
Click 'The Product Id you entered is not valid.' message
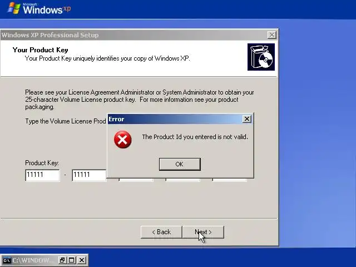pyautogui.click(x=195, y=137)
